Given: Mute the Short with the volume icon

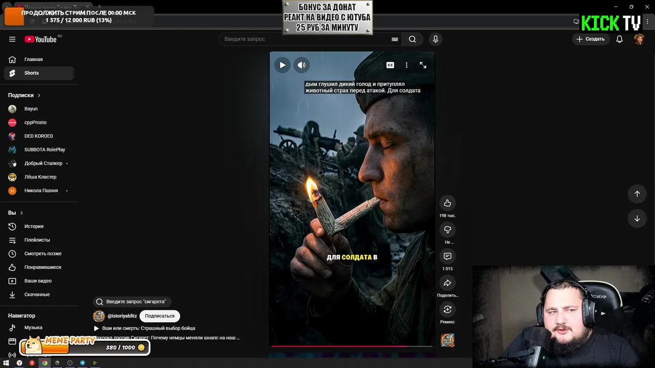Looking at the screenshot, I should (301, 65).
